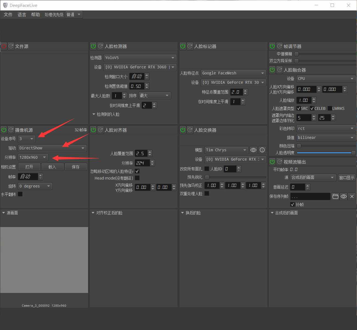
Task: Toggle 忽略移动区域的人脸特征 checkbox
Action: [x=137, y=171]
